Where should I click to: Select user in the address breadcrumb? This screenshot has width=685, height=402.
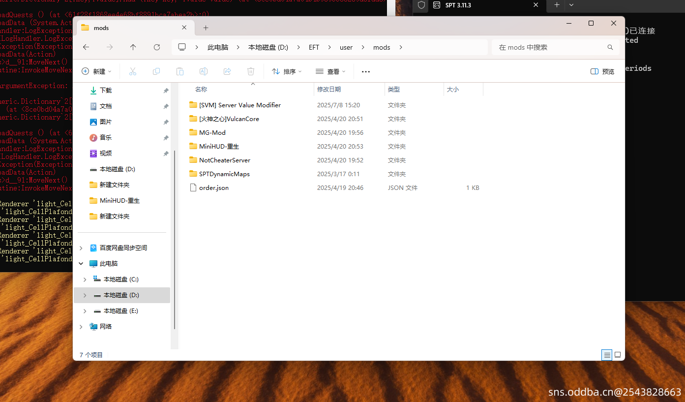346,47
